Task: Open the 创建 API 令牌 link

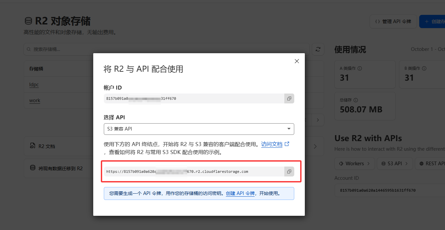Action: 240,193
